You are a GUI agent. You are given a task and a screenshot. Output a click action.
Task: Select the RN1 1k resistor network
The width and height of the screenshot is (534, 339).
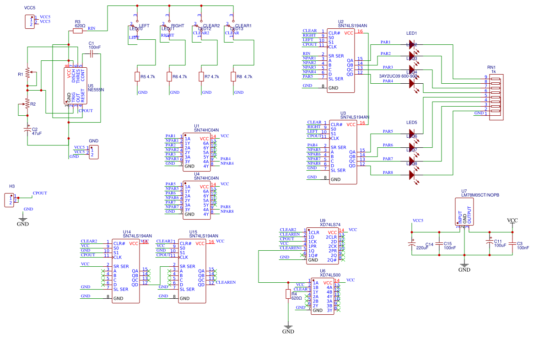(x=496, y=97)
